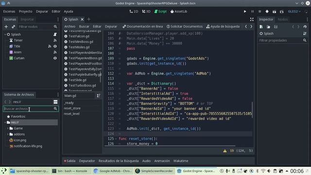Open TestFalcon.gd script
Screen dimensions: 311x175
tap(79, 36)
